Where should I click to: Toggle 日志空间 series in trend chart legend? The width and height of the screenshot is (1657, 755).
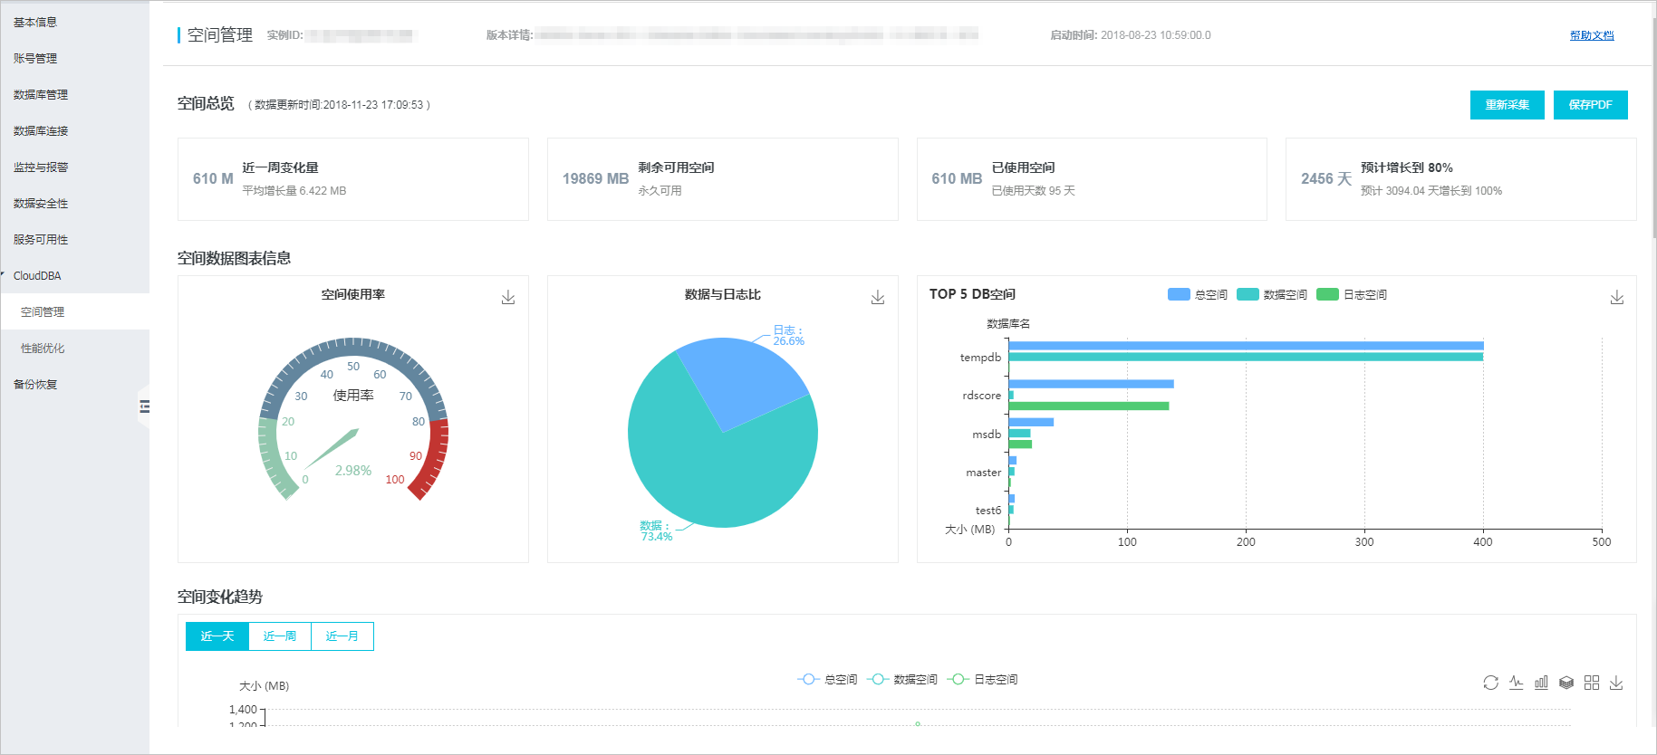click(x=983, y=679)
